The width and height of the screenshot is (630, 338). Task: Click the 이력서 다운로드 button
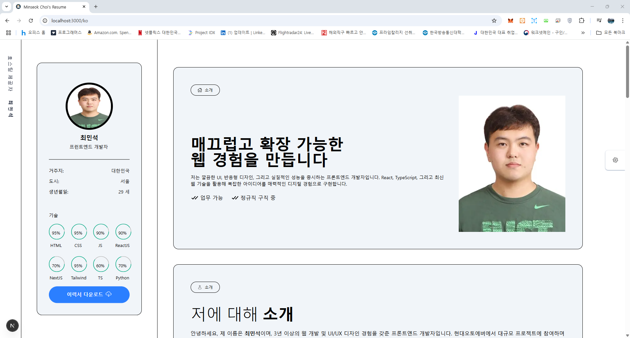tap(89, 294)
